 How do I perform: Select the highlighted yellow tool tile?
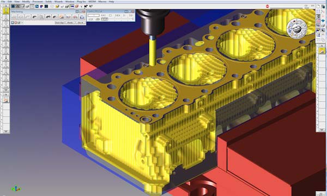pos(6,10)
